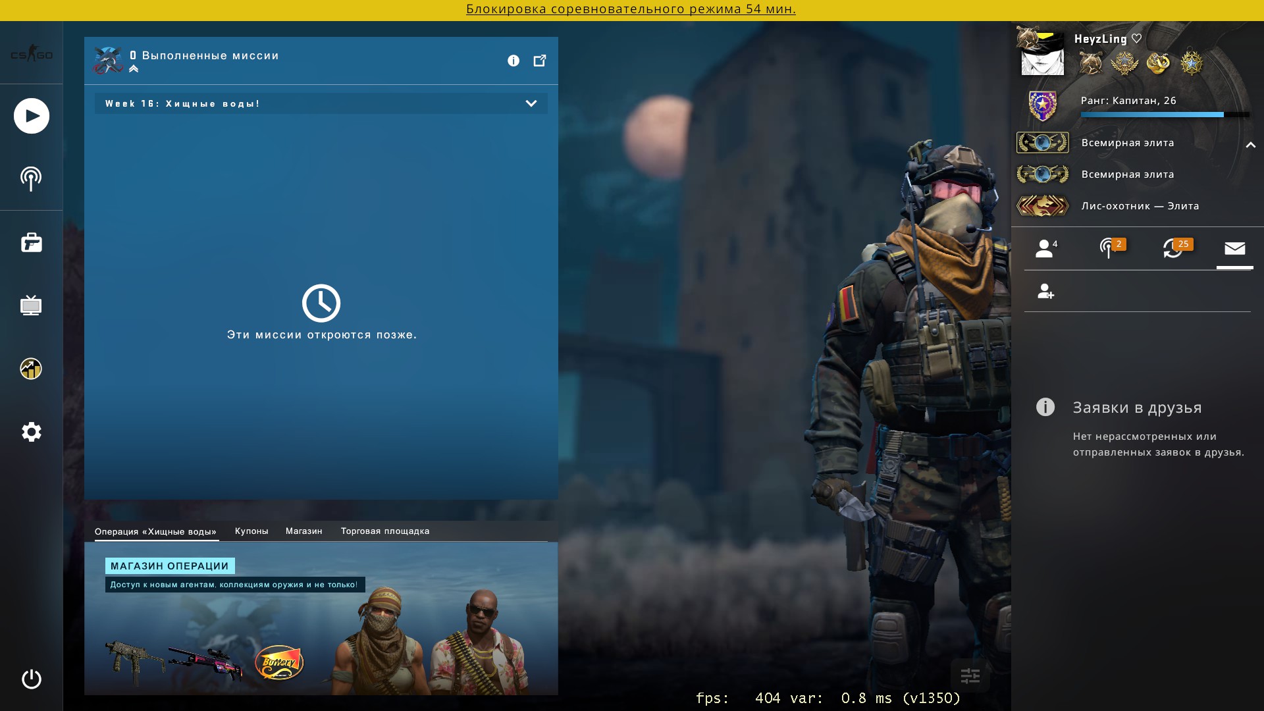Switch to the Купоны tab

[x=251, y=531]
